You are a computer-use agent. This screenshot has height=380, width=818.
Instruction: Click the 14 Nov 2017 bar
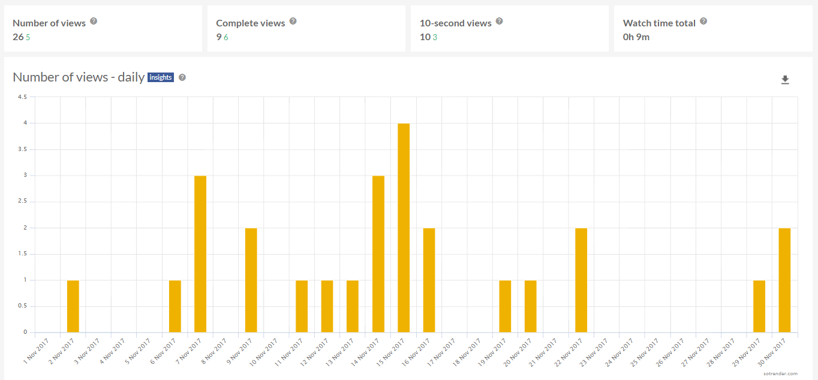click(x=378, y=254)
